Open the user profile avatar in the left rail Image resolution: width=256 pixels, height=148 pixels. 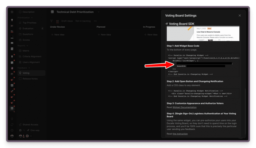[12, 136]
